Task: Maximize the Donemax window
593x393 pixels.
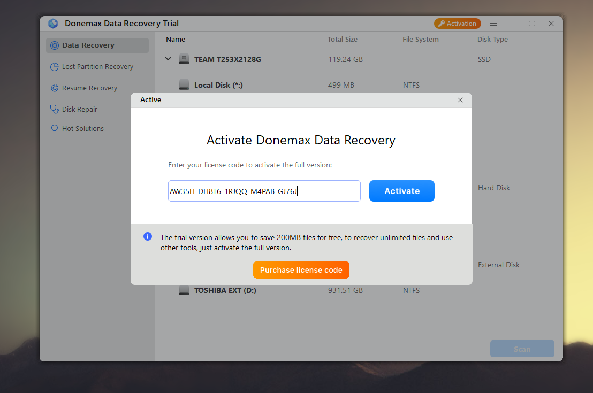Action: pyautogui.click(x=532, y=24)
